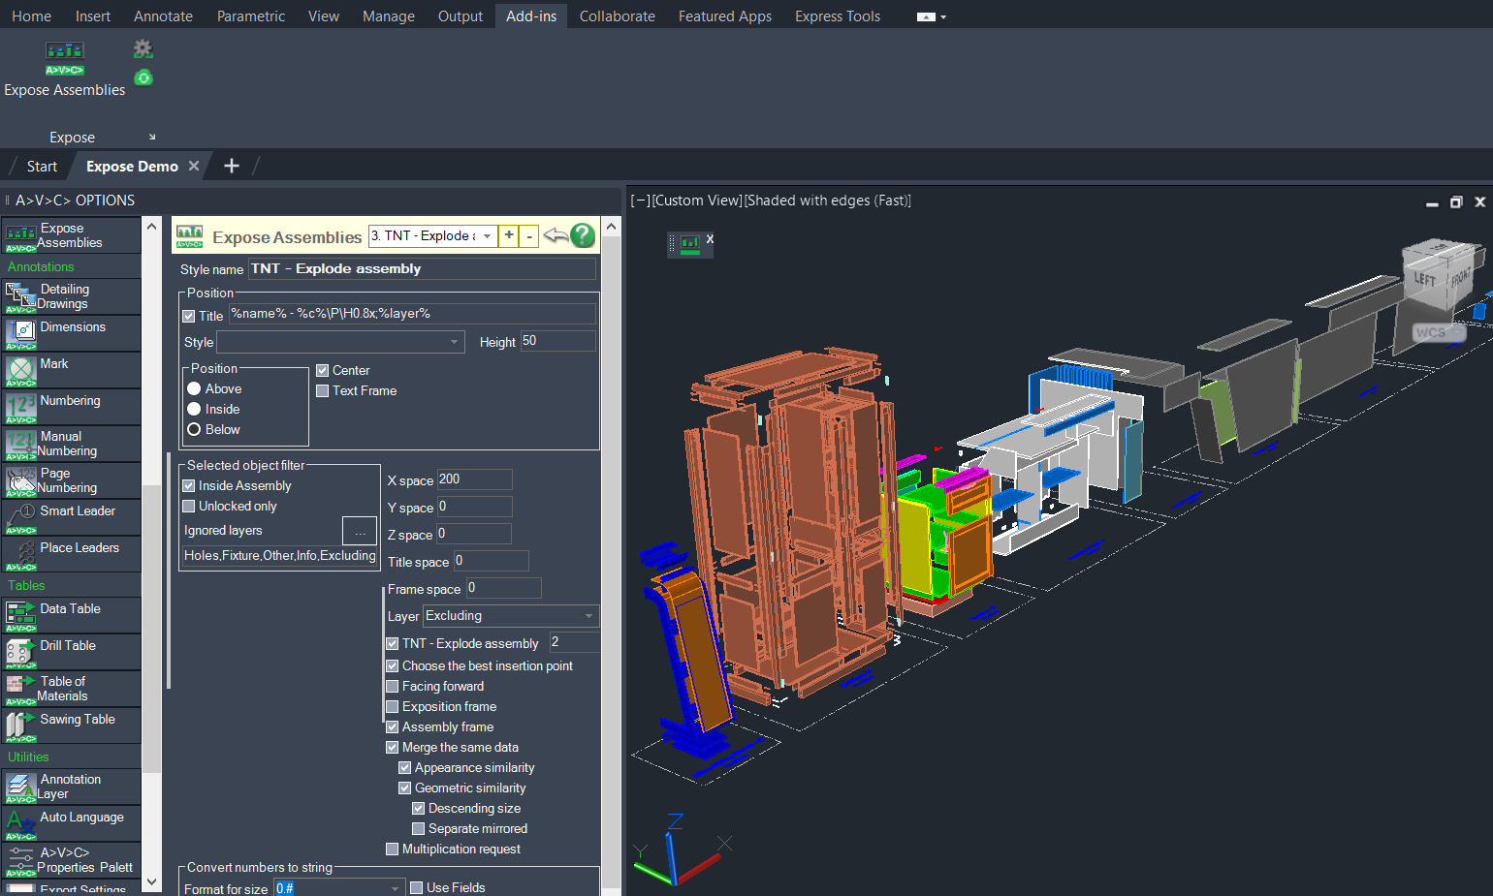Open the Start document tab
The width and height of the screenshot is (1493, 896).
[x=42, y=167]
